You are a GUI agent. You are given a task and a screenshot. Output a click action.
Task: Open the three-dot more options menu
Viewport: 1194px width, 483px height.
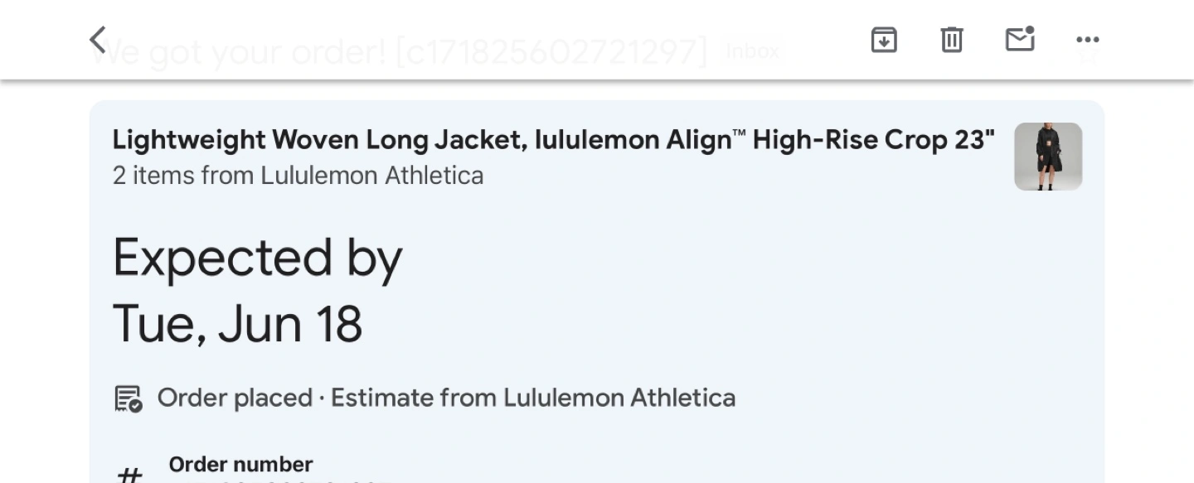click(x=1087, y=39)
